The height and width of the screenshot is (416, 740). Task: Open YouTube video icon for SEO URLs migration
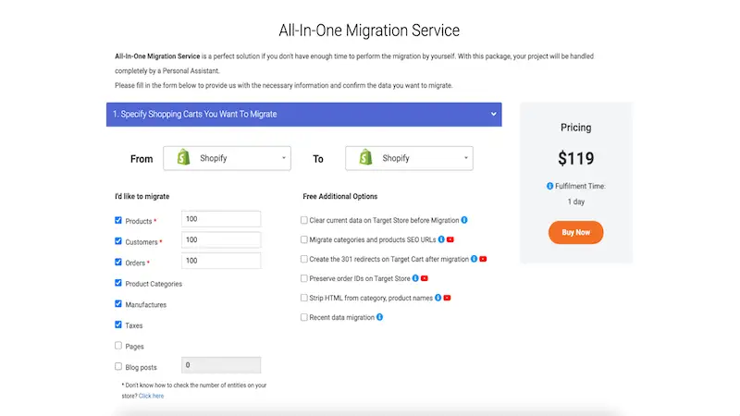tap(450, 239)
